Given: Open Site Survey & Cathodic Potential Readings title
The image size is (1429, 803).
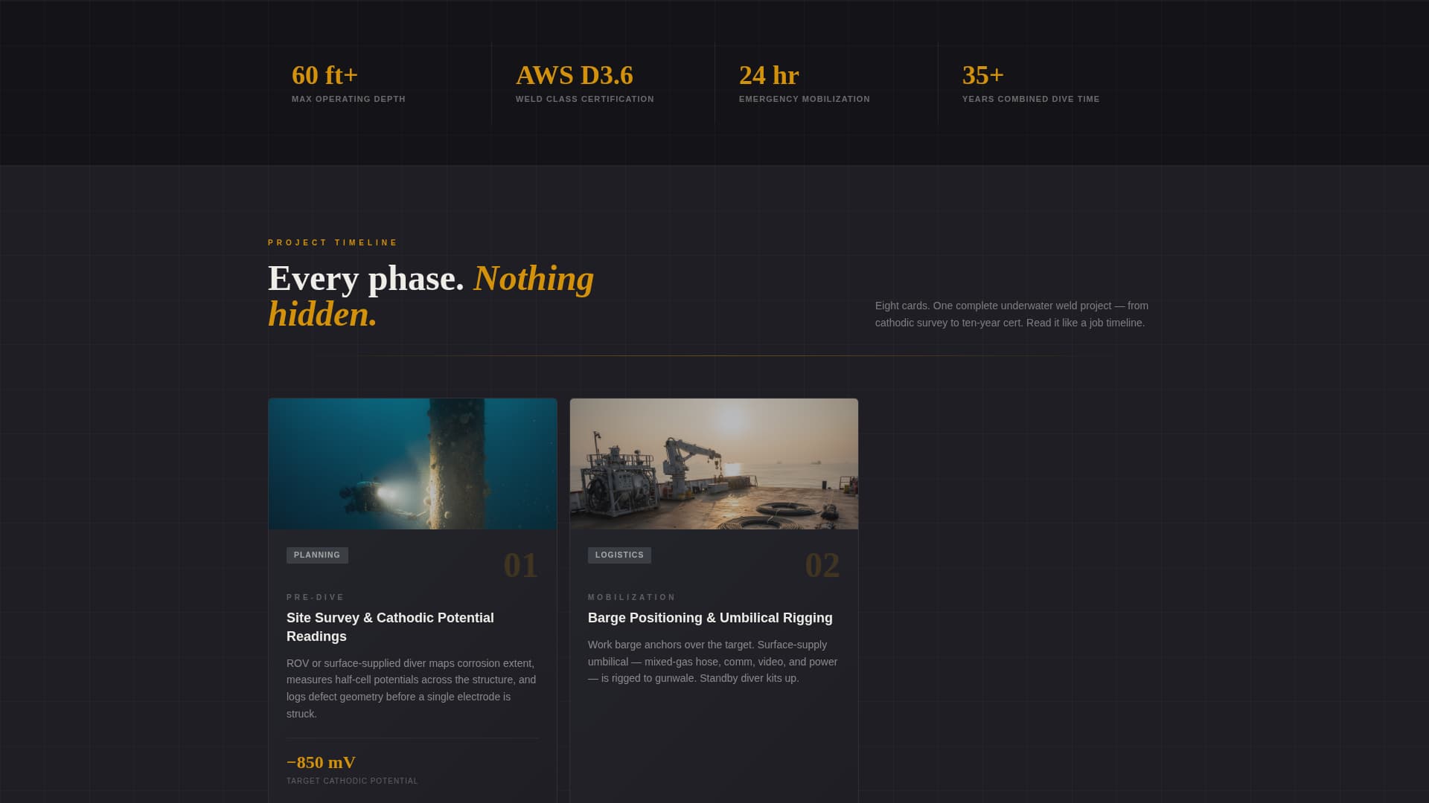Looking at the screenshot, I should tap(390, 627).
